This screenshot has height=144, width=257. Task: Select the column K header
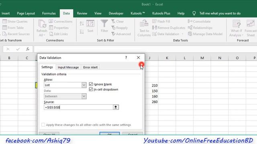click(167, 58)
